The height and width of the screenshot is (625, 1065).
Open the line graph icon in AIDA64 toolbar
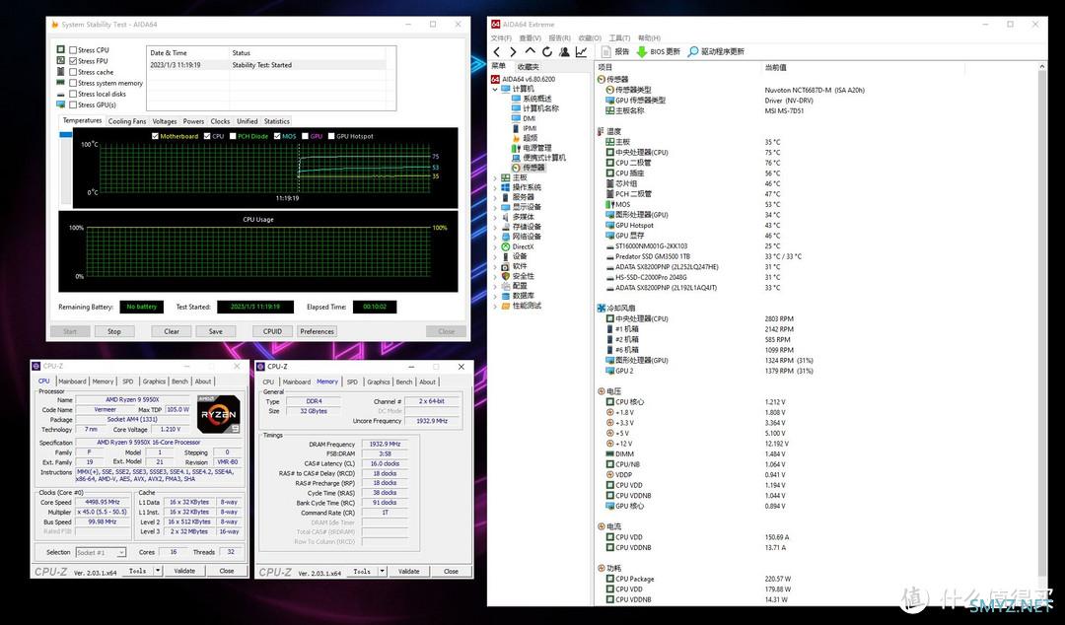[x=582, y=51]
